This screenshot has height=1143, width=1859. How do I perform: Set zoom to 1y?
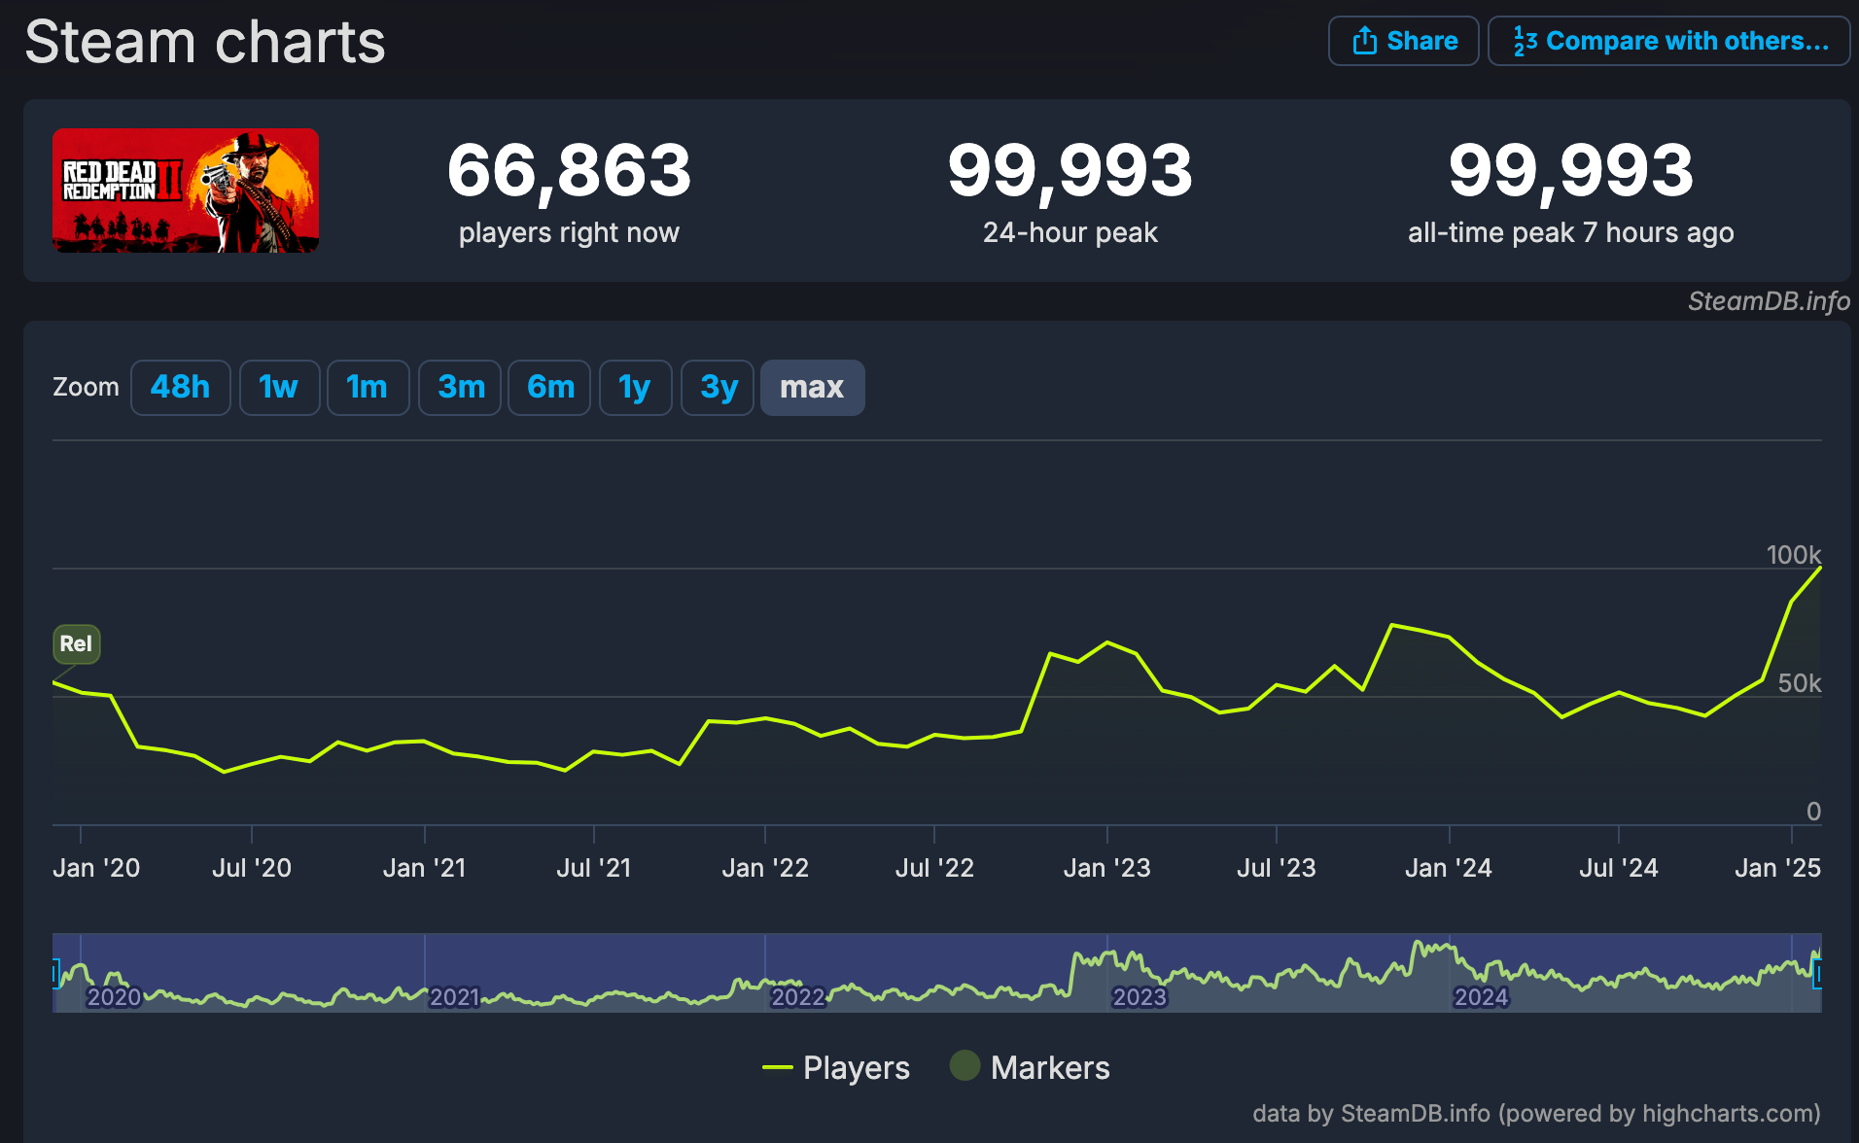tap(635, 388)
